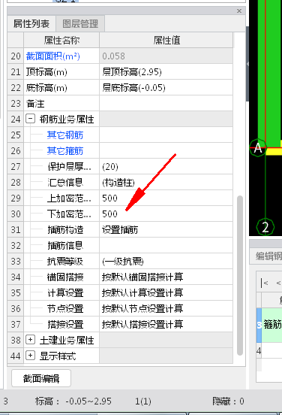
Task: Select the 保护层厚 value (20)
Action: (166, 166)
